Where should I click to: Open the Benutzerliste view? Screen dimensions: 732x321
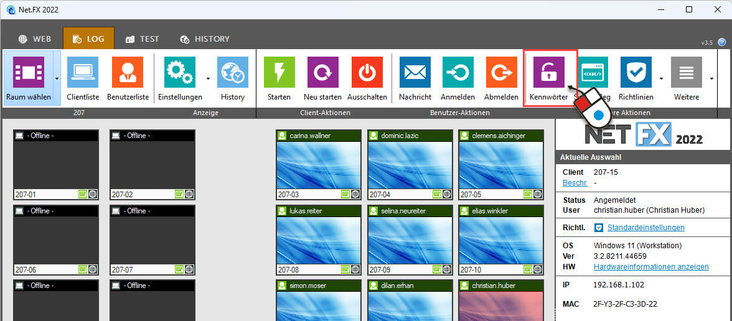(x=128, y=72)
